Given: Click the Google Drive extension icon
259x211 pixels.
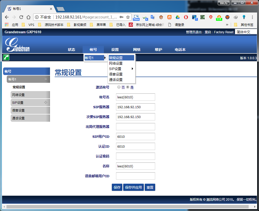Looking at the screenshot, I should [x=177, y=17].
